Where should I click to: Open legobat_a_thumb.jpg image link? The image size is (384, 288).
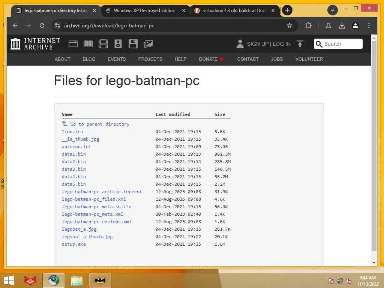coord(87,237)
